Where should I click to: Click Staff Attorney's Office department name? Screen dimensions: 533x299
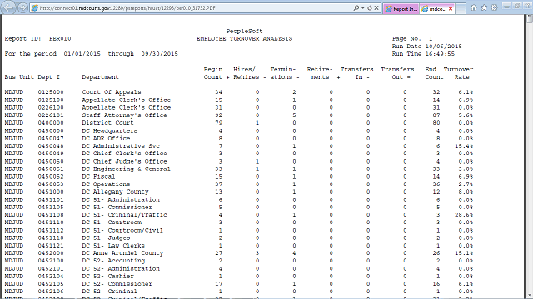[124, 115]
